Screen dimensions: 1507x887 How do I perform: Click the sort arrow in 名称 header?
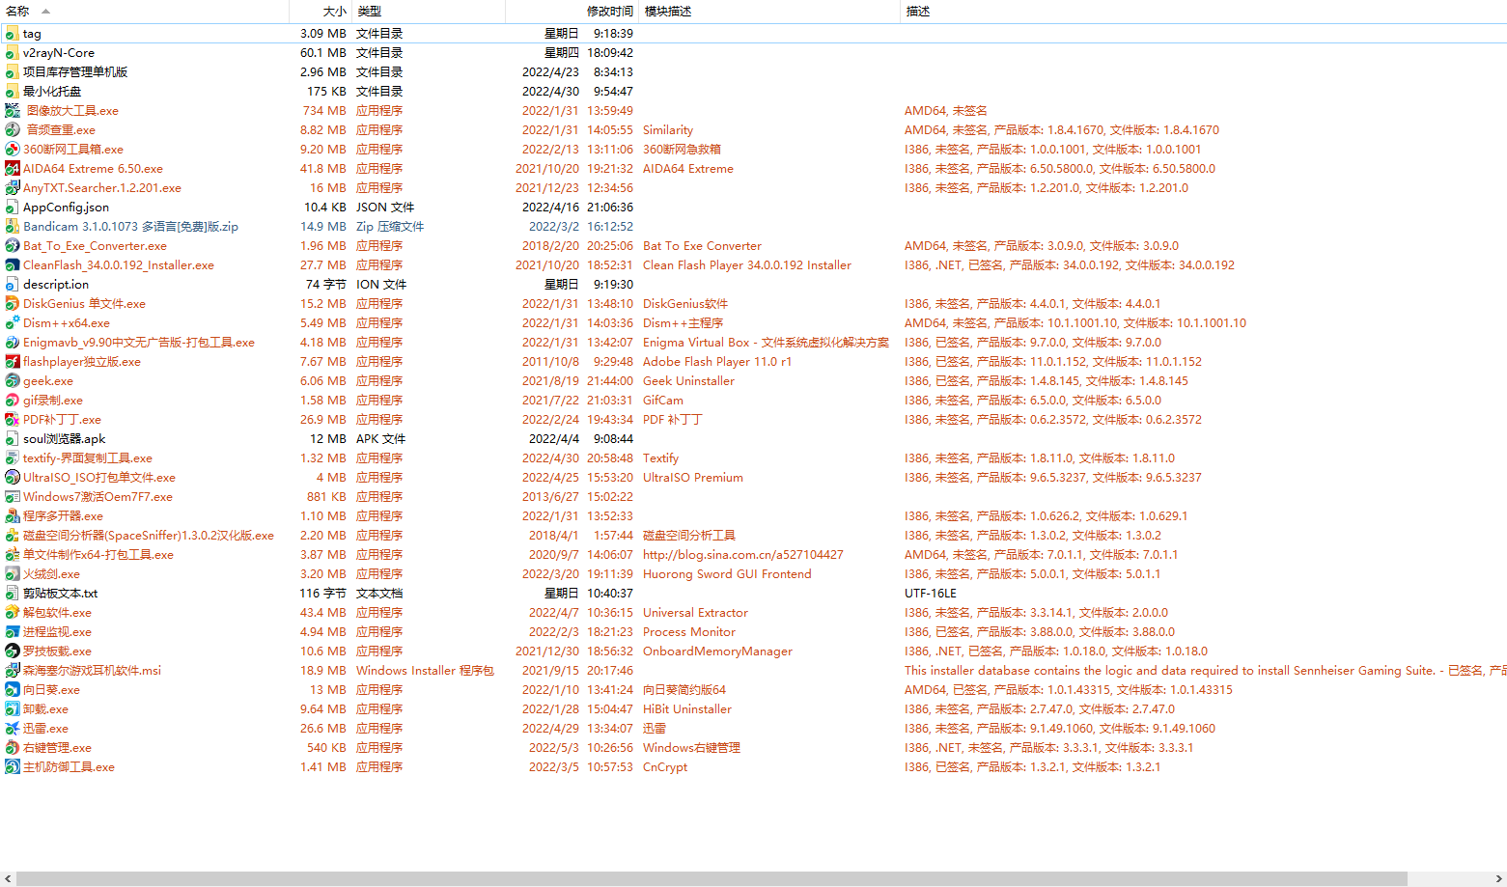tap(45, 12)
